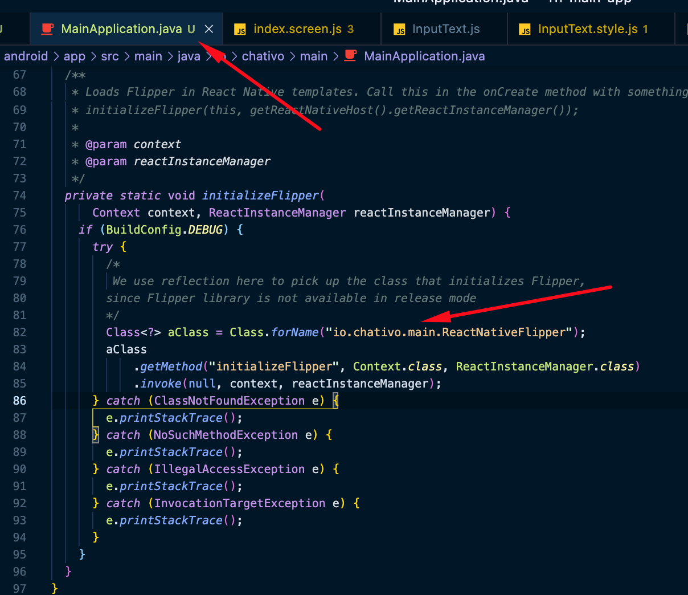Select the main breadcrumb after chativo

coord(314,56)
